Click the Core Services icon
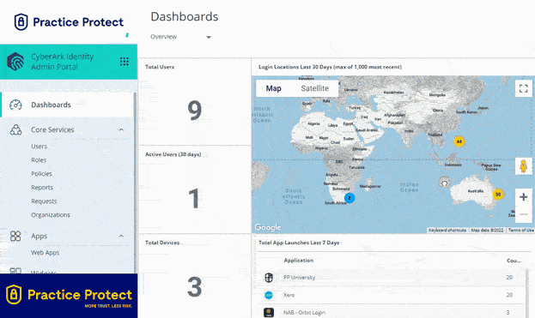535x318 pixels. 15,129
